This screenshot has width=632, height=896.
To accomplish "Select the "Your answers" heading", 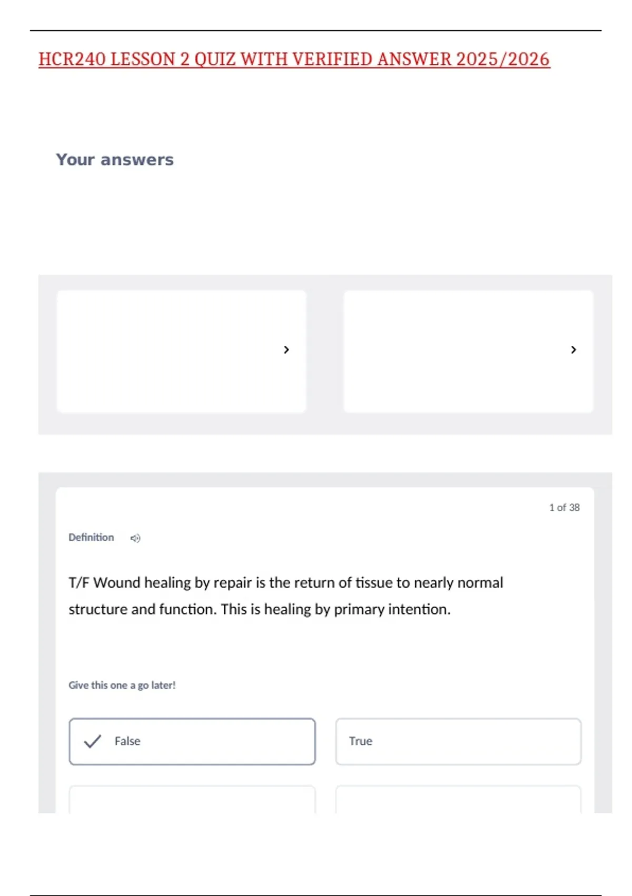I will 115,160.
